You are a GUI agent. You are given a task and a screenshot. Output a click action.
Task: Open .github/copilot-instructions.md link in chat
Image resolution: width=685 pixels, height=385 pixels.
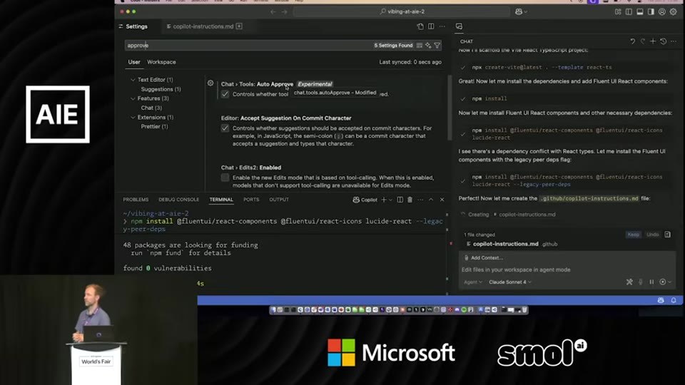coord(589,198)
